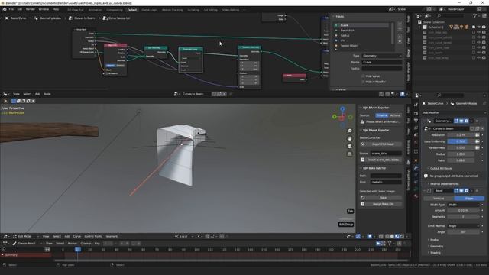Click the Randomness value slider

pos(461,147)
